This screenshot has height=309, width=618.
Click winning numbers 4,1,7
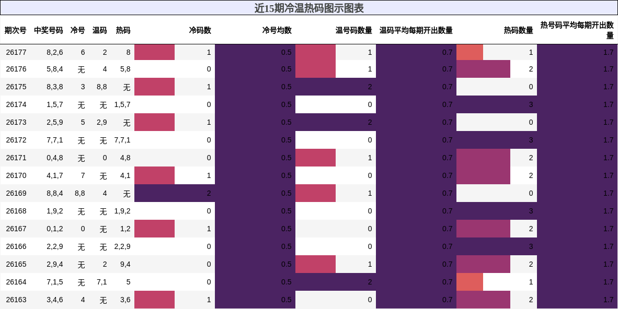(x=55, y=175)
